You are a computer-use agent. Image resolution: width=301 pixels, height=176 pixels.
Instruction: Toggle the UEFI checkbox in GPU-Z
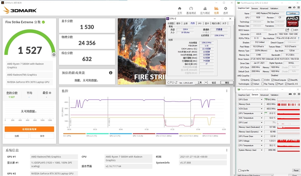(292, 30)
